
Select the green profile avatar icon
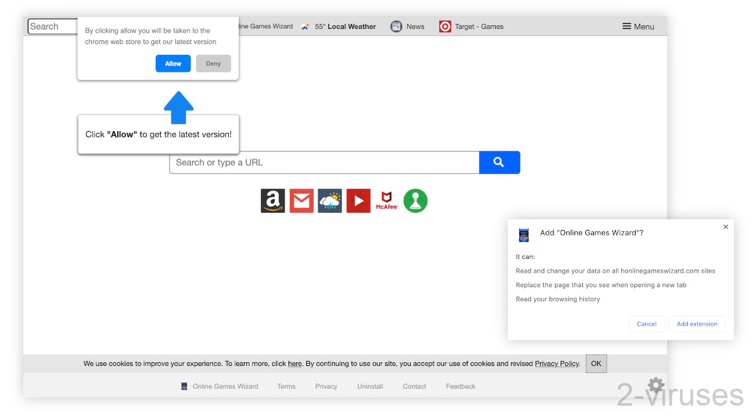coord(415,200)
